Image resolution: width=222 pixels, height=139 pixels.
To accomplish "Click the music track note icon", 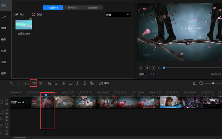I will click(1, 126).
